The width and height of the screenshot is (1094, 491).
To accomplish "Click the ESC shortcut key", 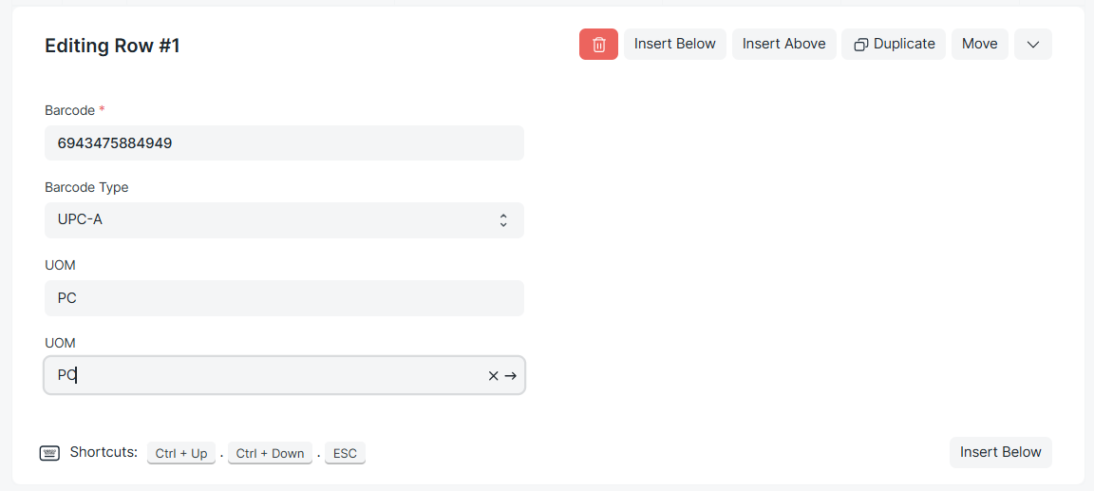I will coord(345,454).
